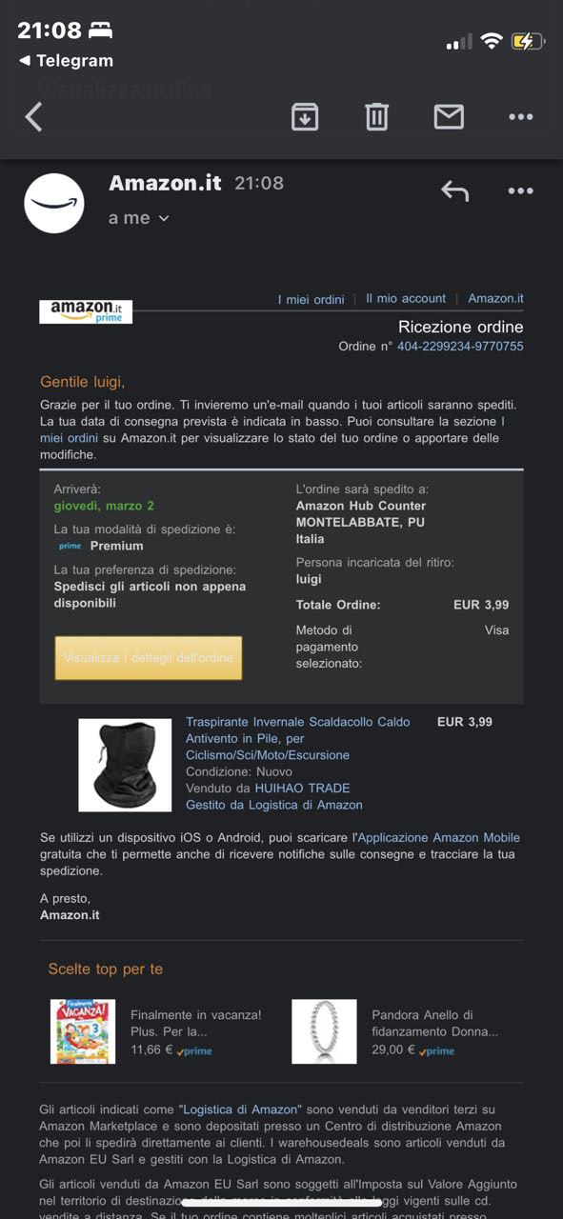Open the top toolbar three-dots menu
Image resolution: width=563 pixels, height=1219 pixels.
(x=521, y=117)
